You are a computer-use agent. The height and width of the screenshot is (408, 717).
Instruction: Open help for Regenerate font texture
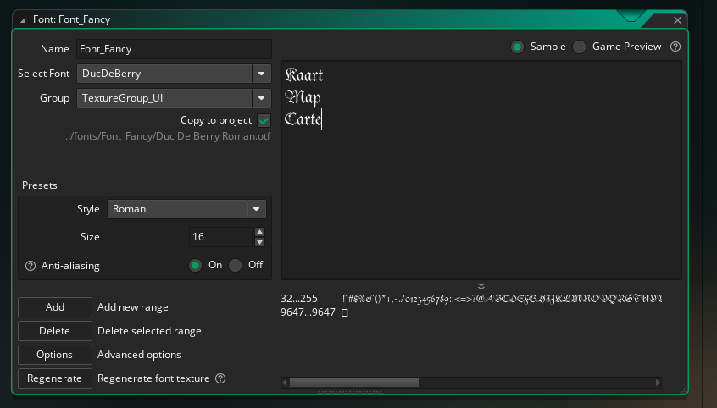pos(220,378)
